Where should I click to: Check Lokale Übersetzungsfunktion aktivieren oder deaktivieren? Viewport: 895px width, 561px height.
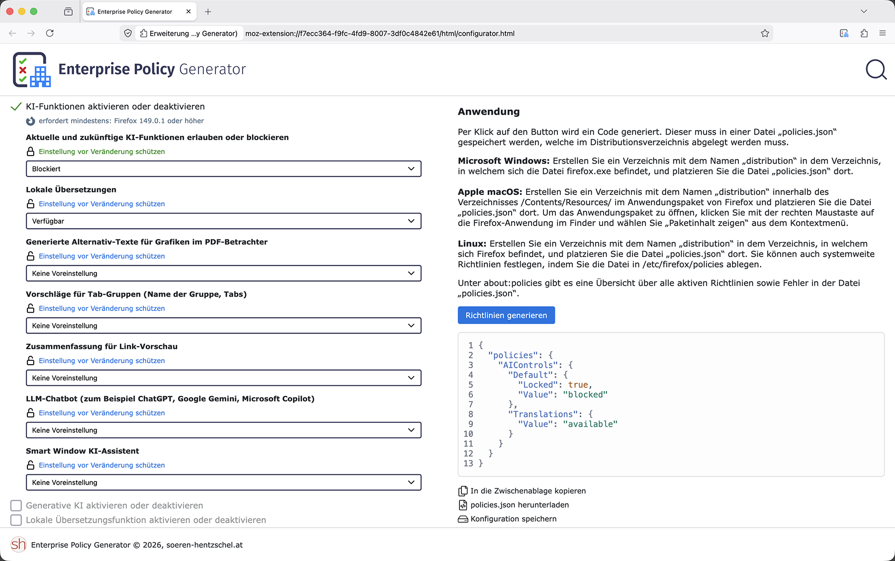coord(16,520)
